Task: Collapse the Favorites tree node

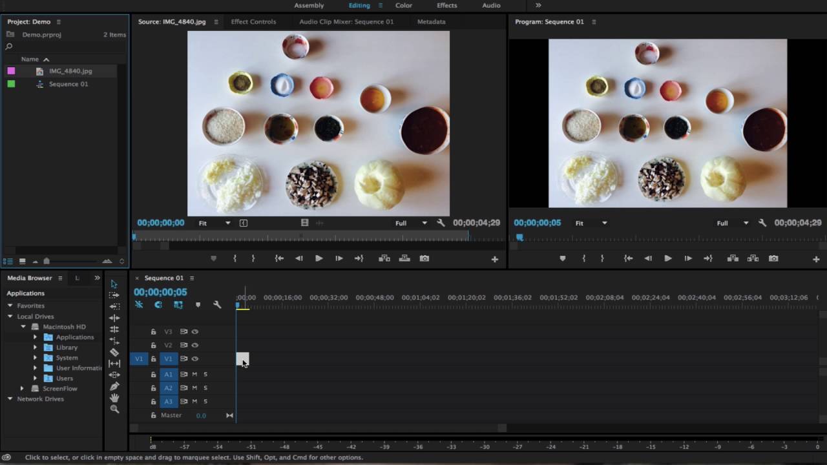Action: tap(10, 305)
